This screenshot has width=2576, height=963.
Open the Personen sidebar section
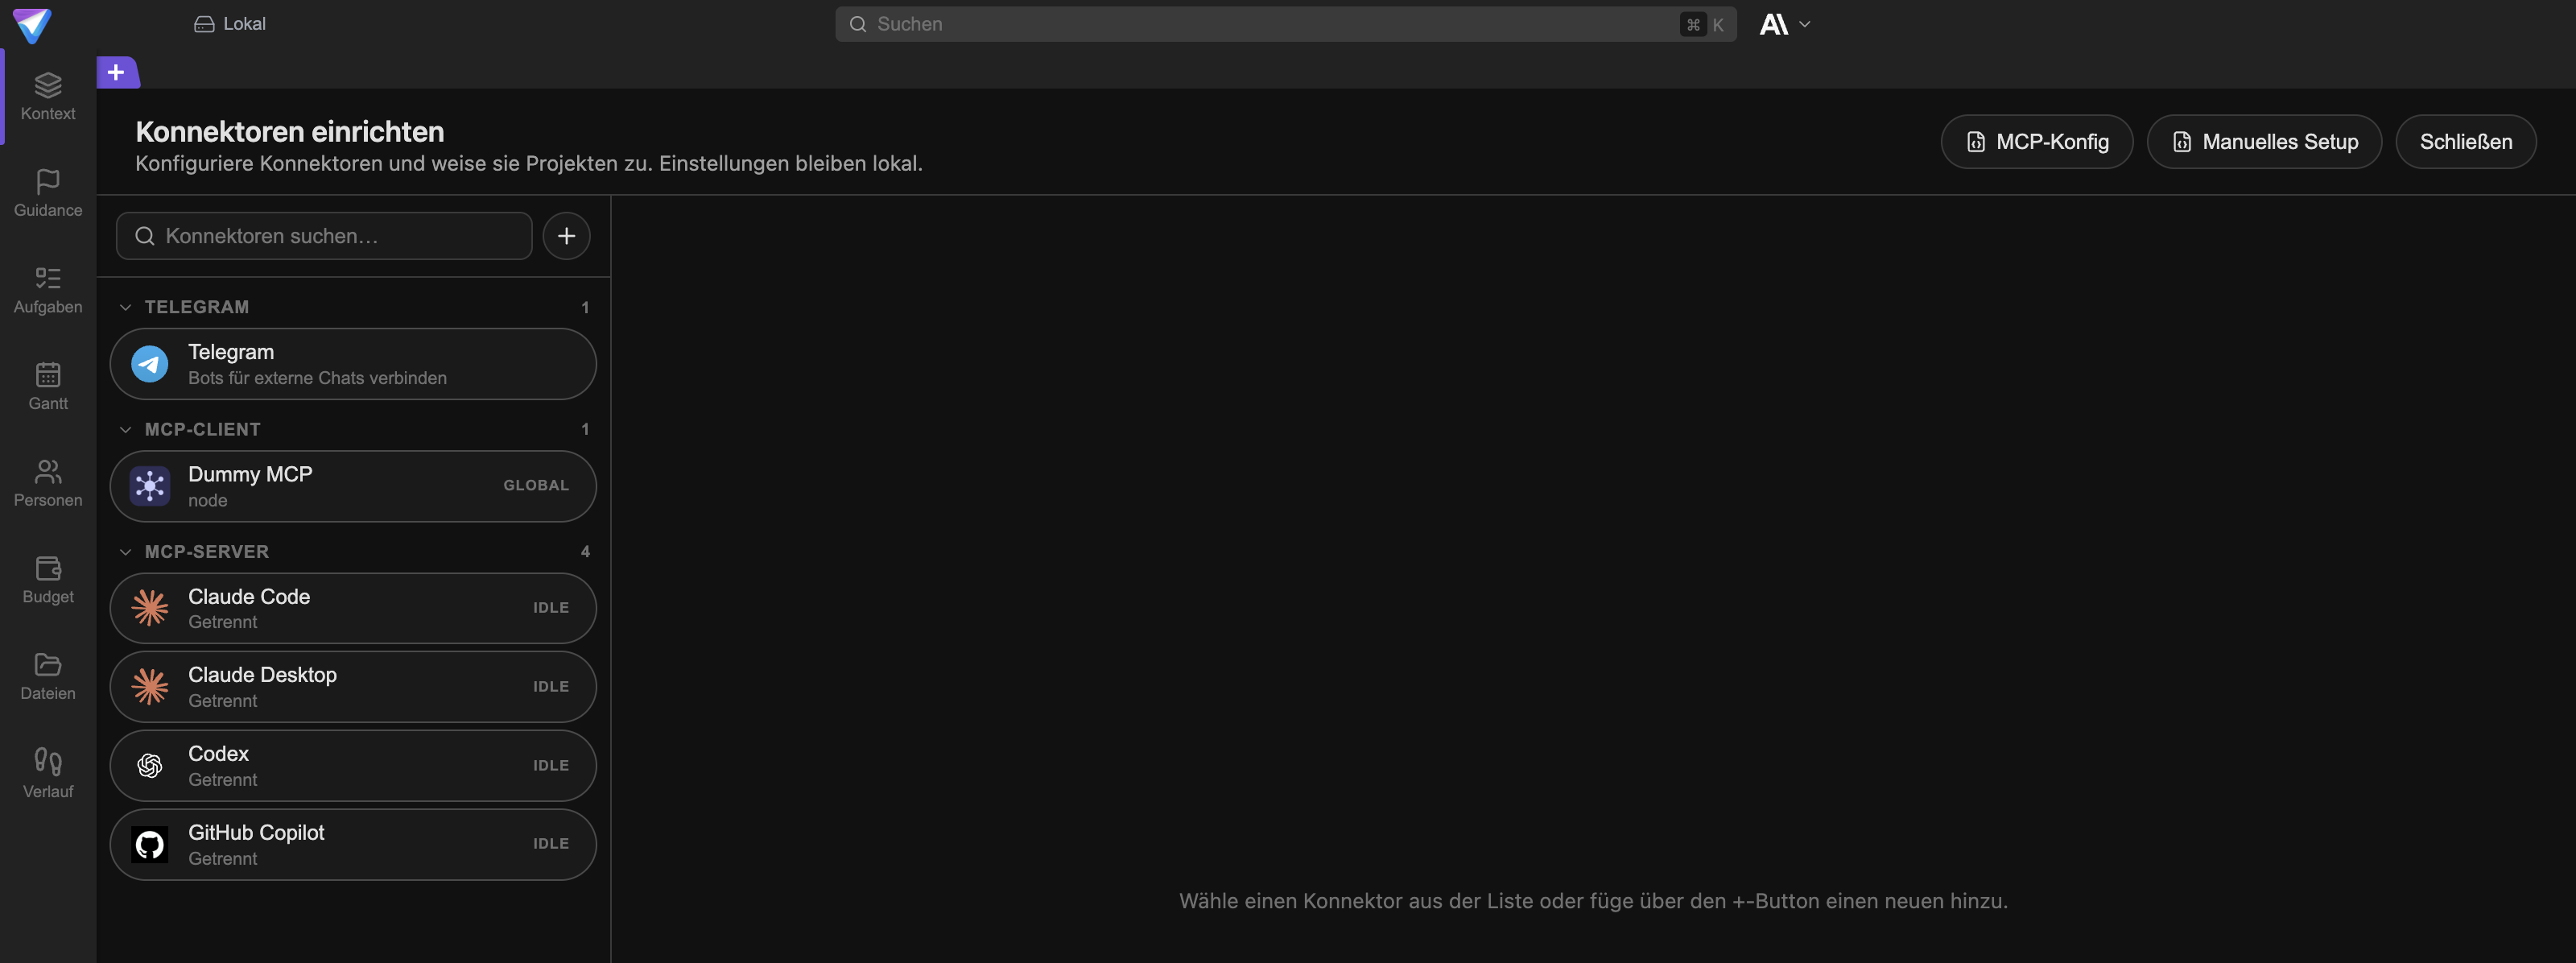pos(48,483)
